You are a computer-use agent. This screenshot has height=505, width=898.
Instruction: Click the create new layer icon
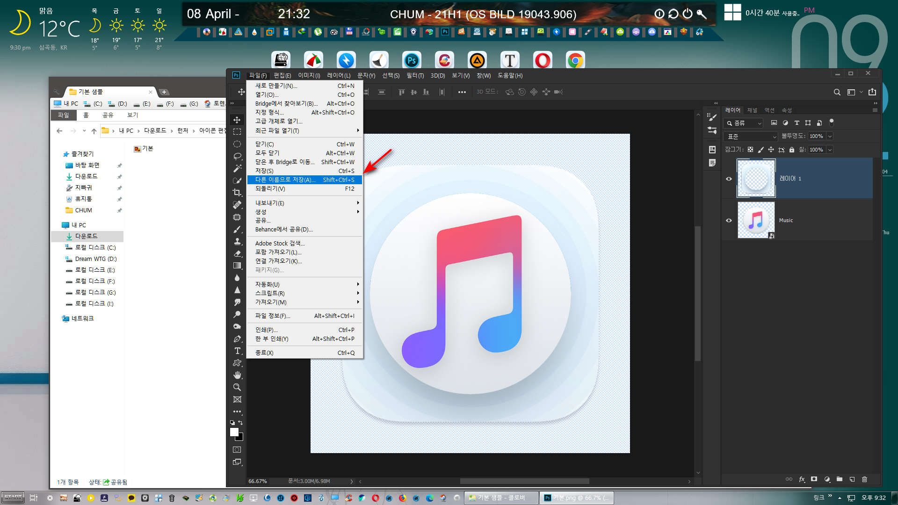(852, 479)
